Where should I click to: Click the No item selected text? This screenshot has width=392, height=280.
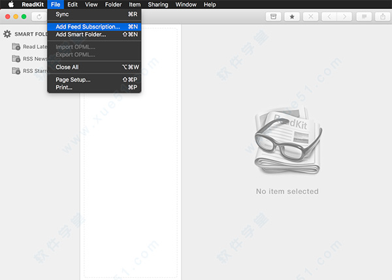287,191
